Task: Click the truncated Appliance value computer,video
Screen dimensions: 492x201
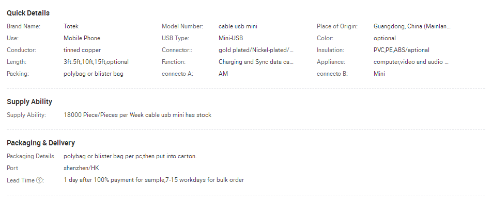Action: coord(411,62)
